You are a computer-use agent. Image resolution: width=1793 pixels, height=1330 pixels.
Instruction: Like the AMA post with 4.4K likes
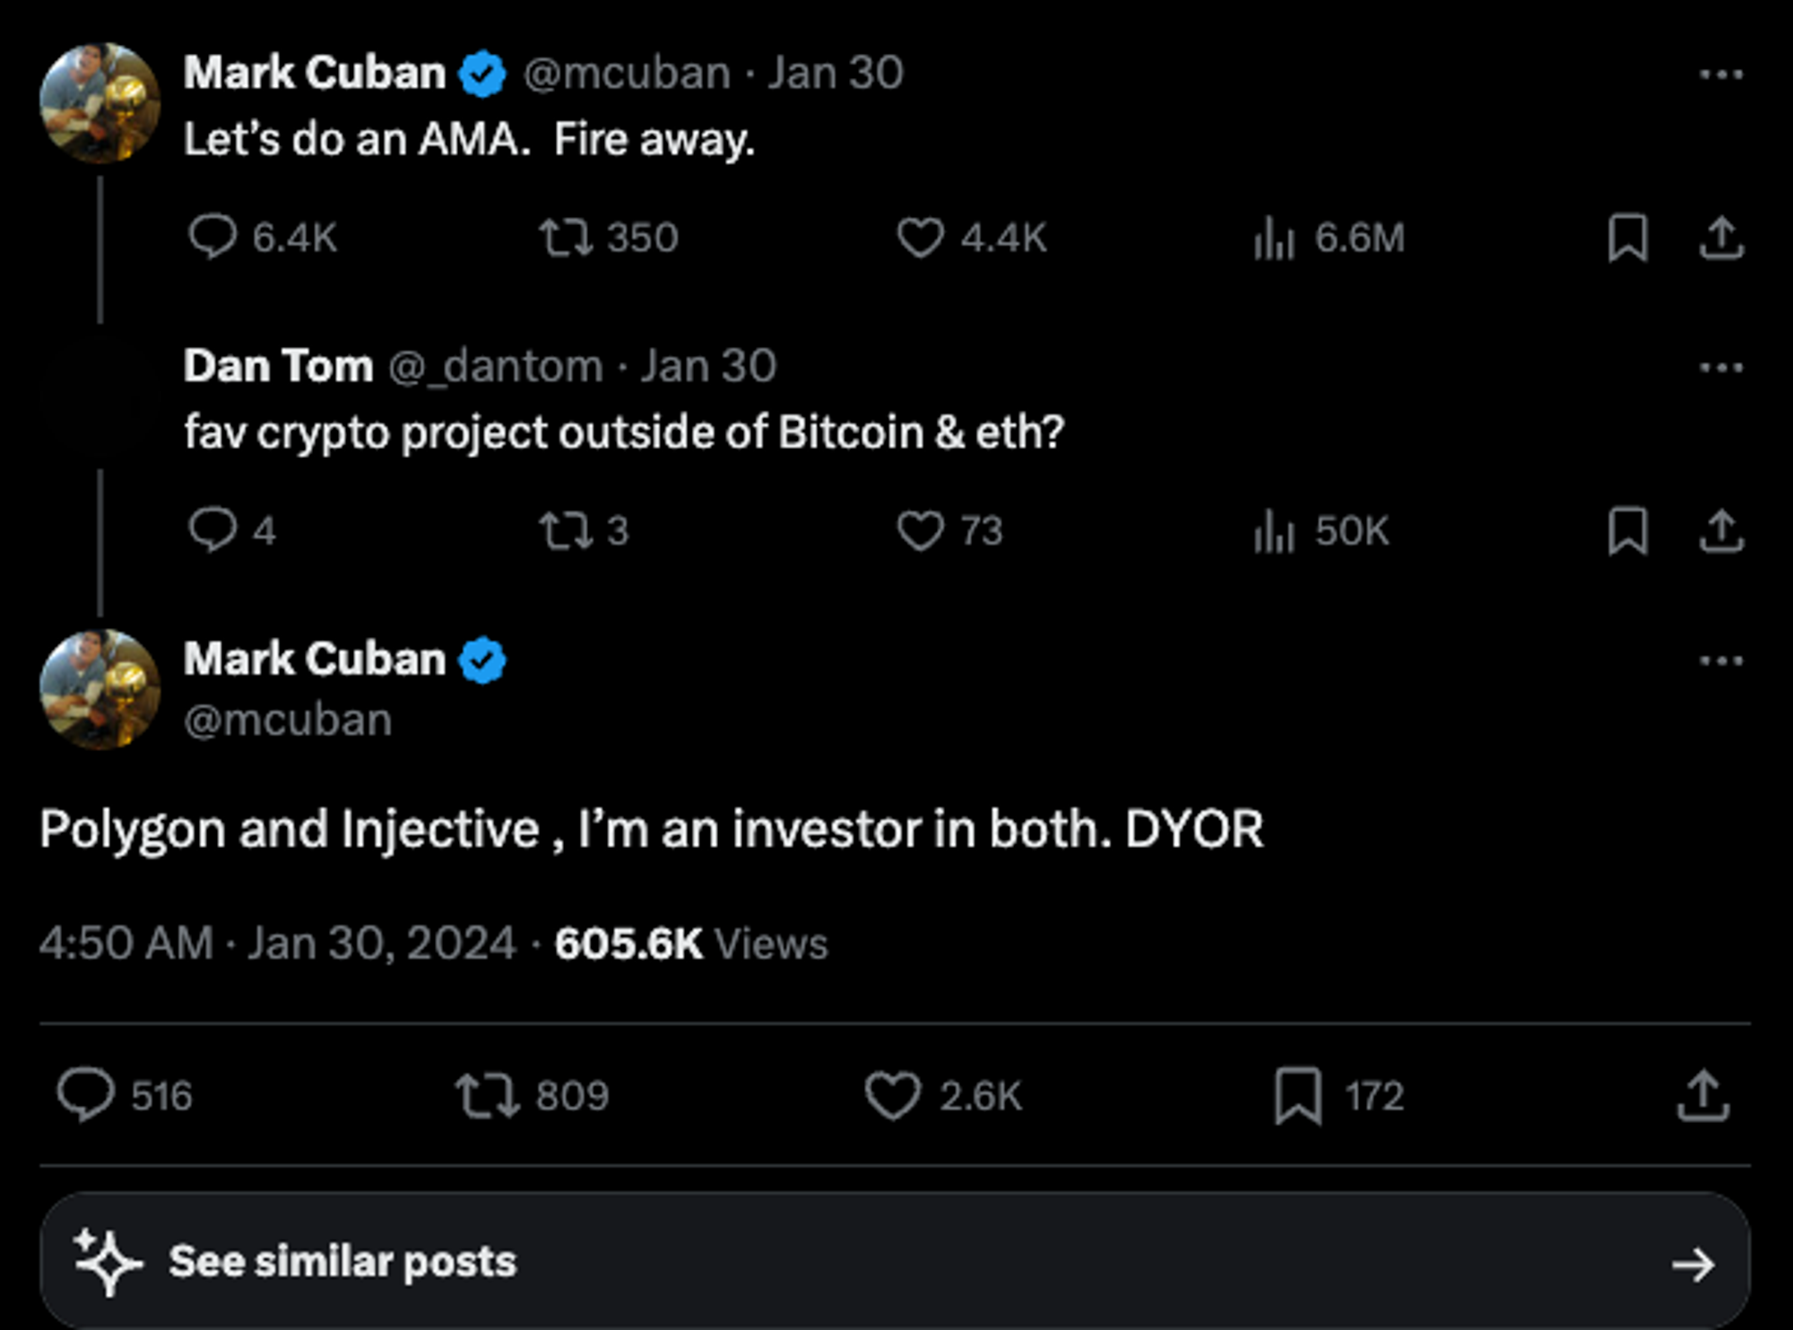point(921,237)
